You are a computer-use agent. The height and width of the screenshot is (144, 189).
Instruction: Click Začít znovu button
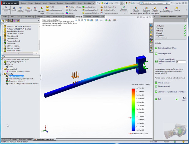pos(181,99)
